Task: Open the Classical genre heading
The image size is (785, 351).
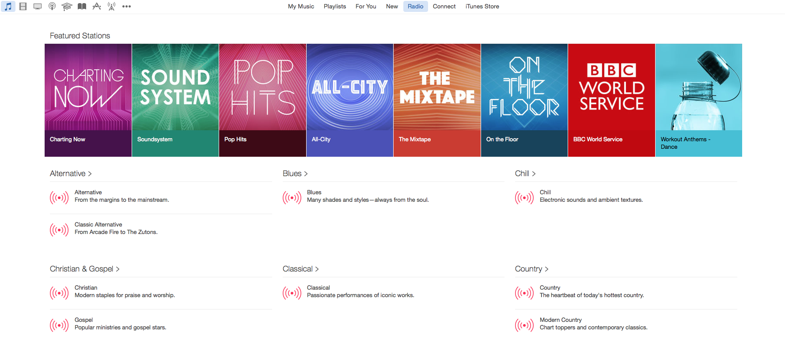Action: coord(300,269)
